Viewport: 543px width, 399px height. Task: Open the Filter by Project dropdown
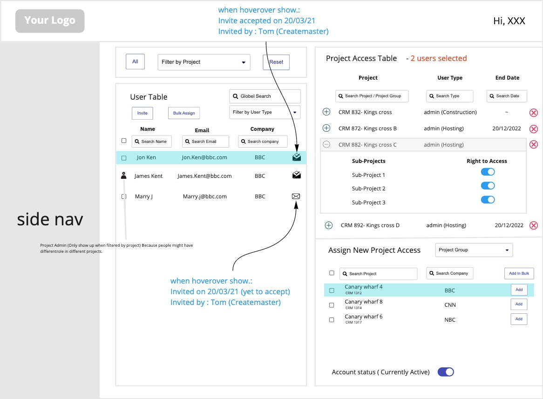click(x=204, y=62)
